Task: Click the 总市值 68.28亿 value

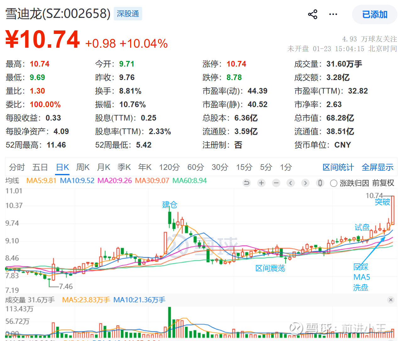Action: tap(340, 118)
